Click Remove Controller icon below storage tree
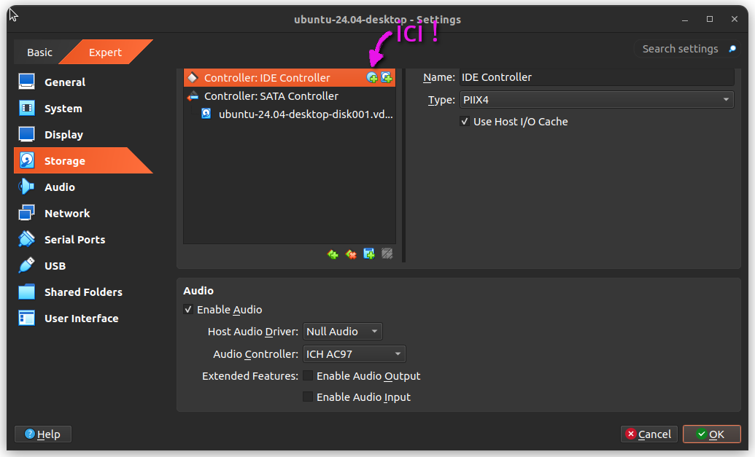Image resolution: width=755 pixels, height=457 pixels. [x=351, y=254]
